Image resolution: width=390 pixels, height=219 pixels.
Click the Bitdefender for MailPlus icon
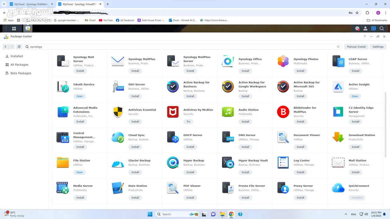point(283,112)
